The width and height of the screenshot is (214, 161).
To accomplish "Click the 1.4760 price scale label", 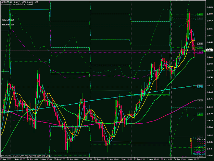I will (x=210, y=71).
